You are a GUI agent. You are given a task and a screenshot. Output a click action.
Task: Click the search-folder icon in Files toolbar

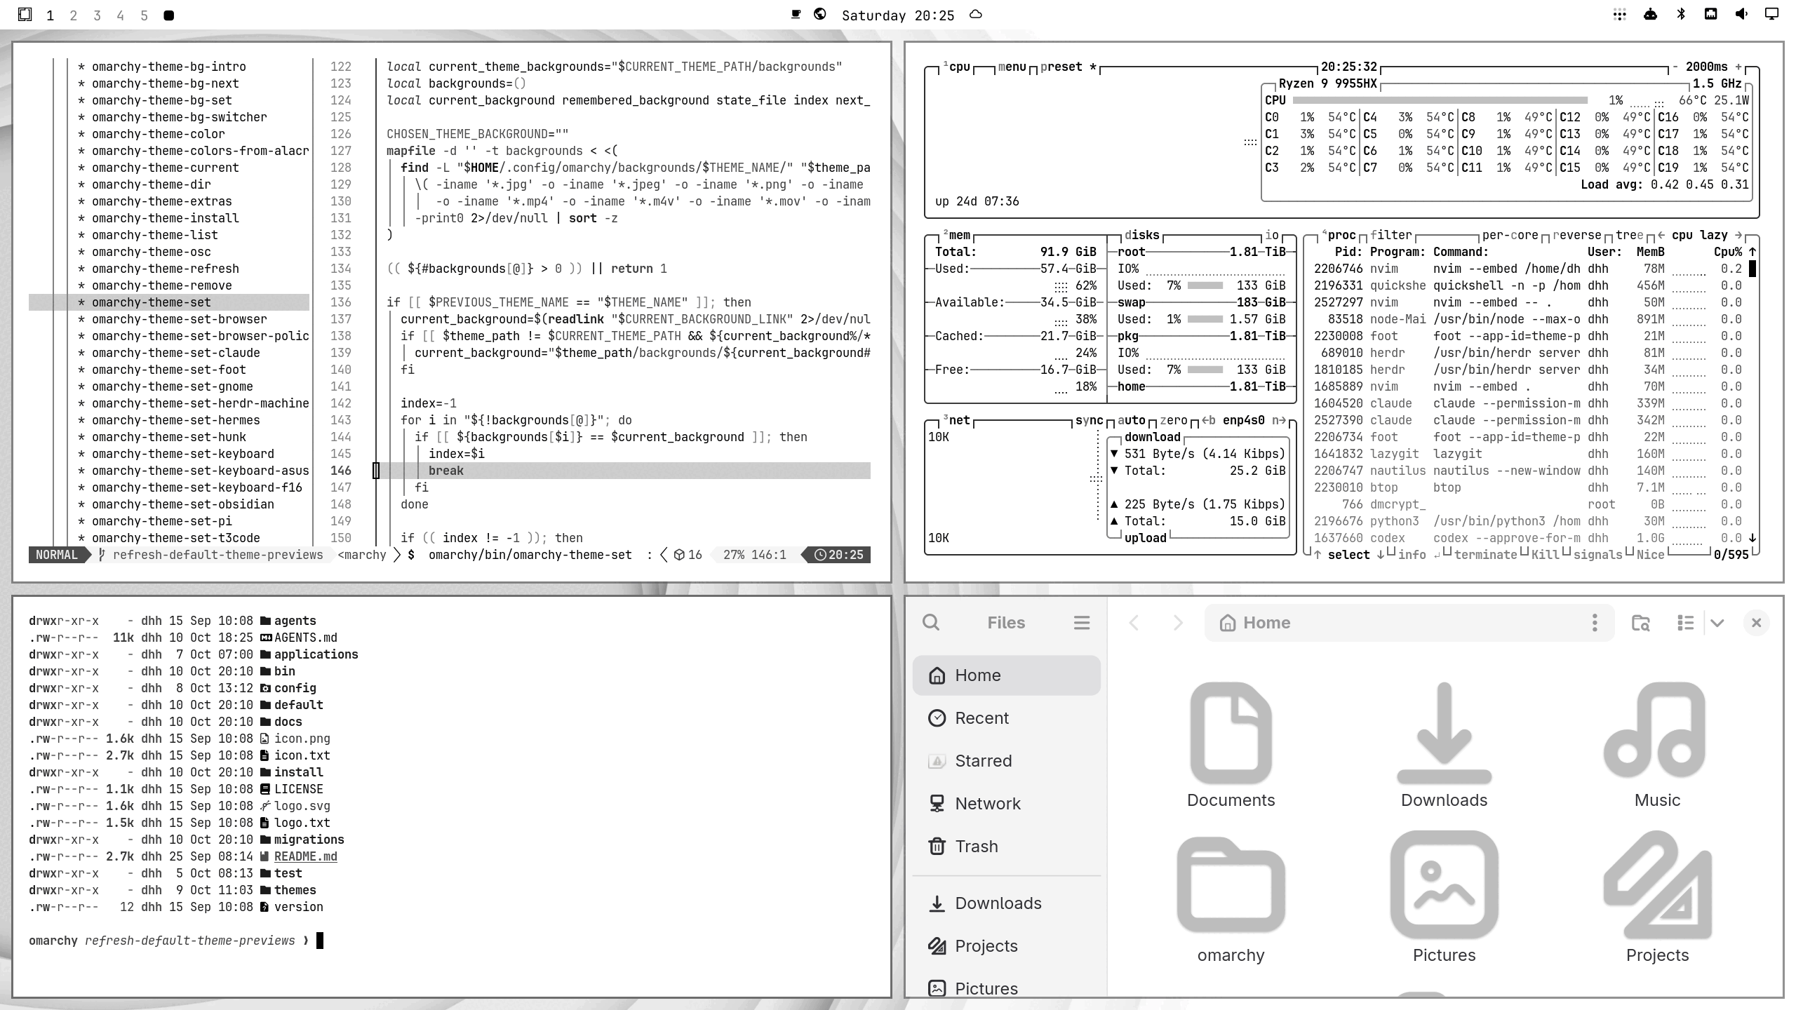[1641, 622]
